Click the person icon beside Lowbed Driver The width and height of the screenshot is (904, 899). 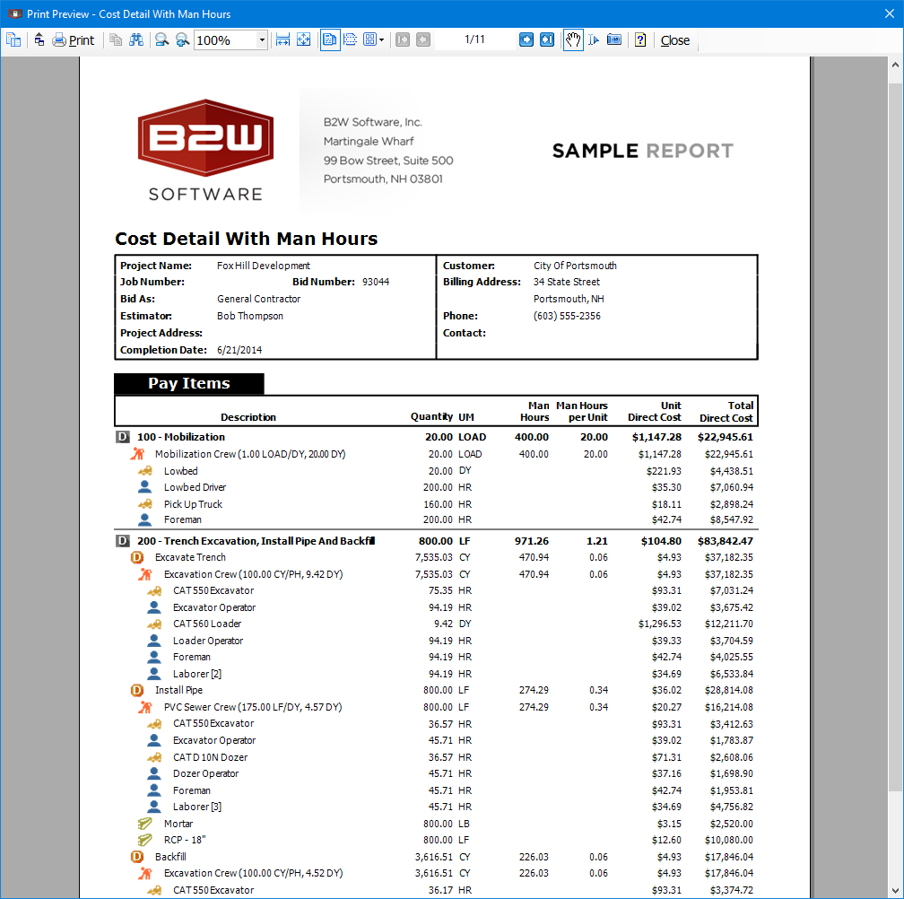pos(145,487)
